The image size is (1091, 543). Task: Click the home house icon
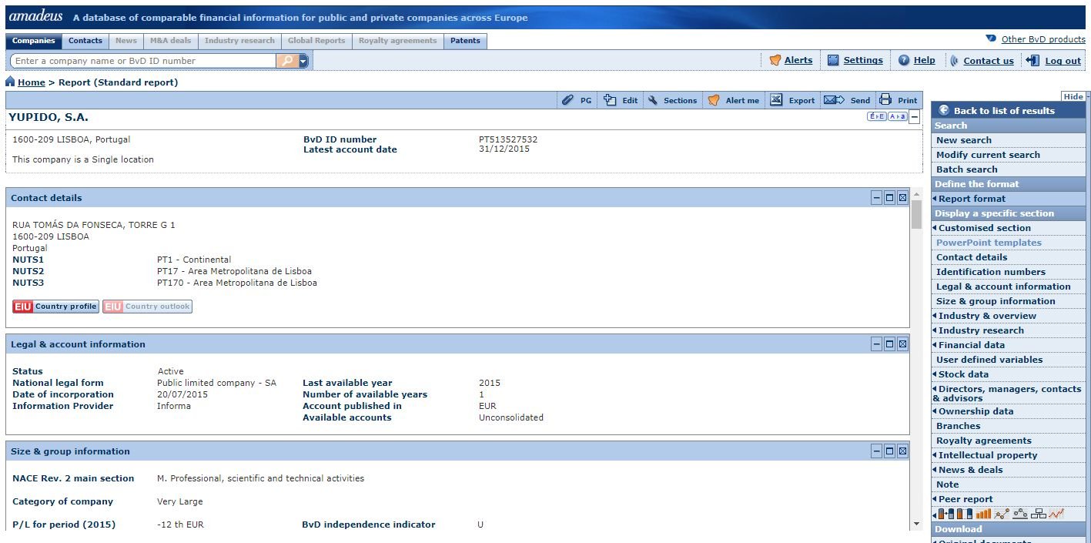10,82
